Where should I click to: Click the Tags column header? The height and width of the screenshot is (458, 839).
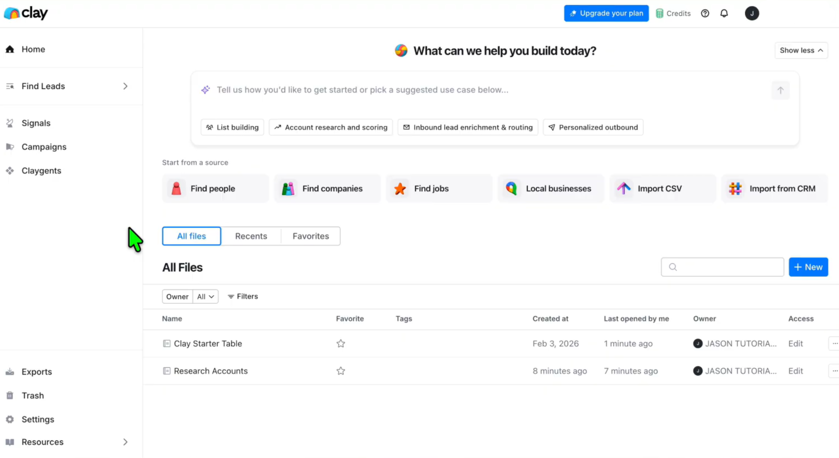coord(404,319)
